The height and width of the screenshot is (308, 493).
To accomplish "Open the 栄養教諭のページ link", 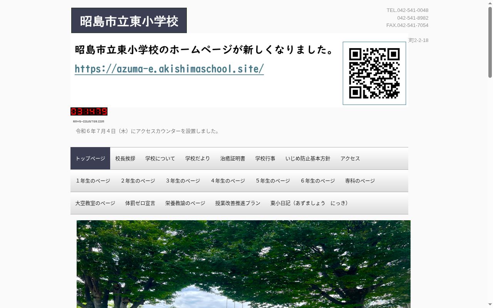I will point(185,203).
